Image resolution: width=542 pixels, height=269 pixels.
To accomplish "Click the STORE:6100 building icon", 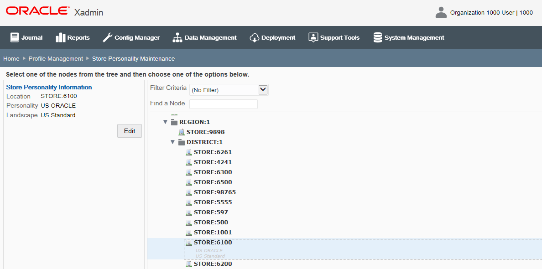I will point(189,243).
